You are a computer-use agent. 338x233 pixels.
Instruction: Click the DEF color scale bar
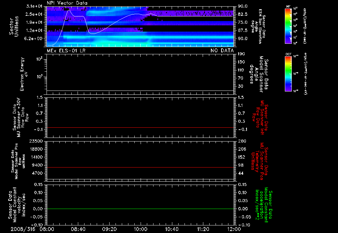288,74
